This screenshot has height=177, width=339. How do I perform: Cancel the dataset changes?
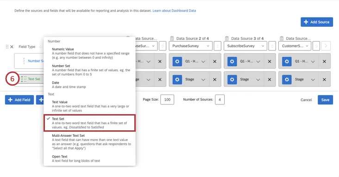click(x=306, y=100)
